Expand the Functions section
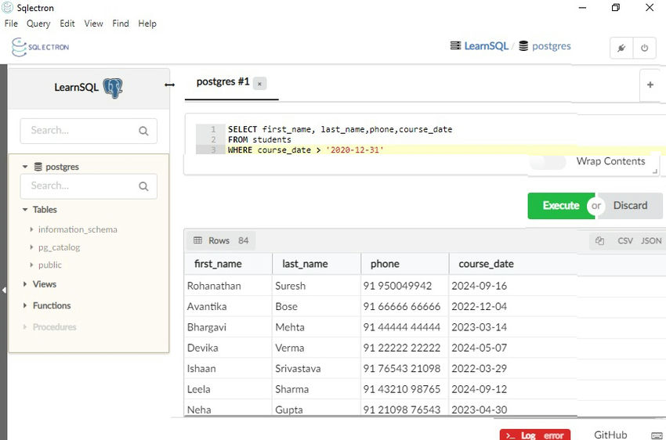The width and height of the screenshot is (666, 440). click(25, 305)
